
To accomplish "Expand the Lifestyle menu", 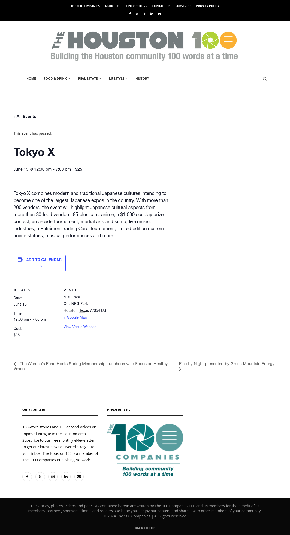I will point(118,79).
